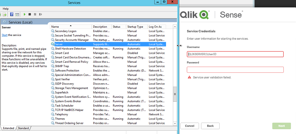
Task: Click the Start the service link
Action: click(x=5, y=35)
